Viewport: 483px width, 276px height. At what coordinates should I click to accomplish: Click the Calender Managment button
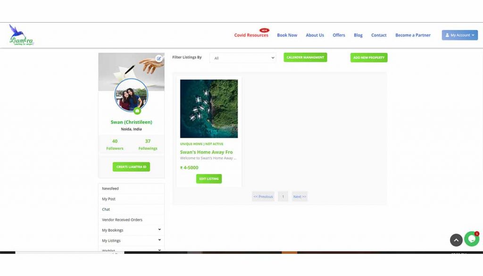305,57
